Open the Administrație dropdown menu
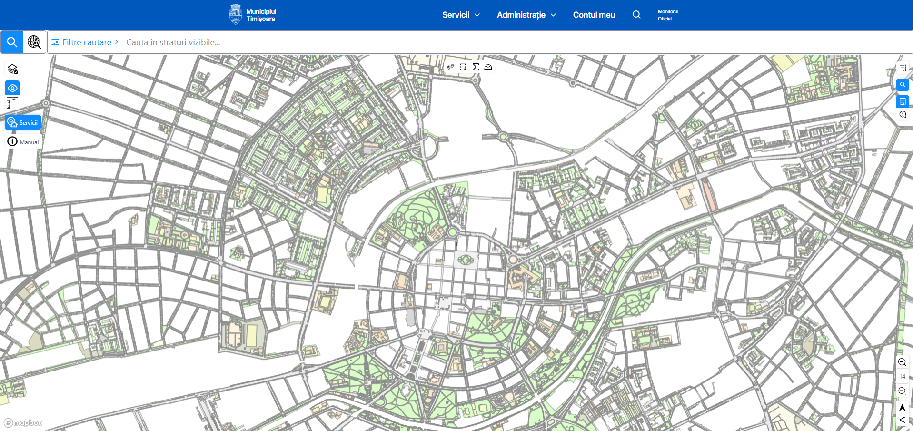Screen dimensions: 913x431 pos(526,15)
